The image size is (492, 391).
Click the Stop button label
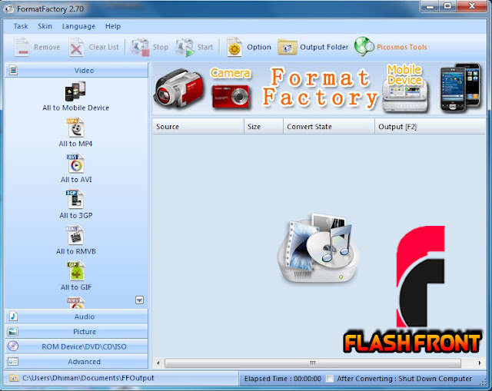click(161, 48)
